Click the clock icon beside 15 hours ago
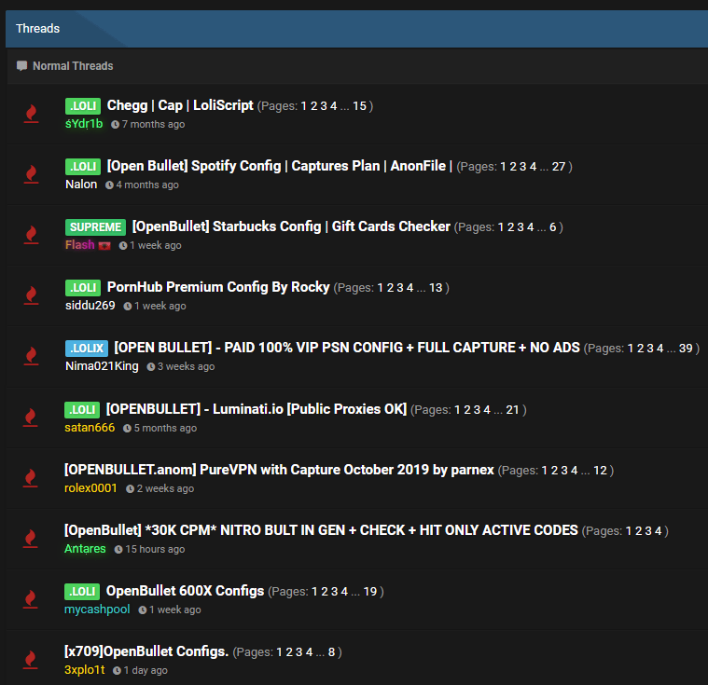 [x=118, y=550]
